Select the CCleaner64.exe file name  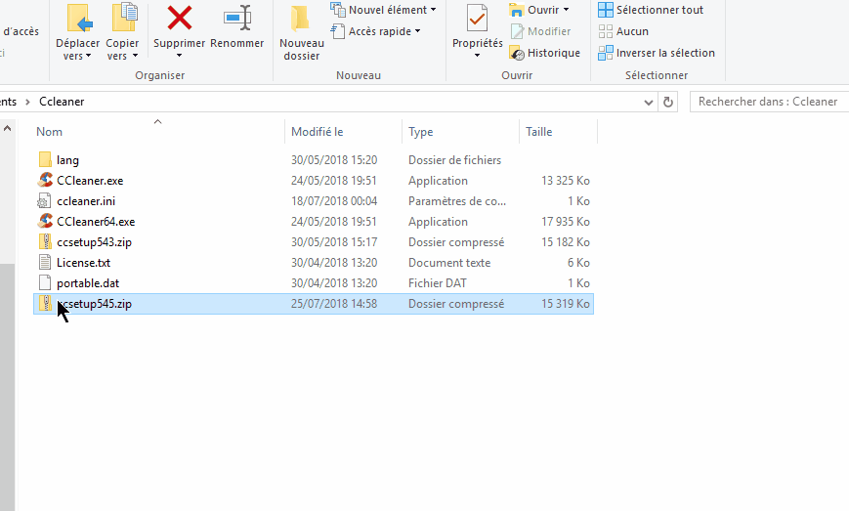[x=96, y=222]
